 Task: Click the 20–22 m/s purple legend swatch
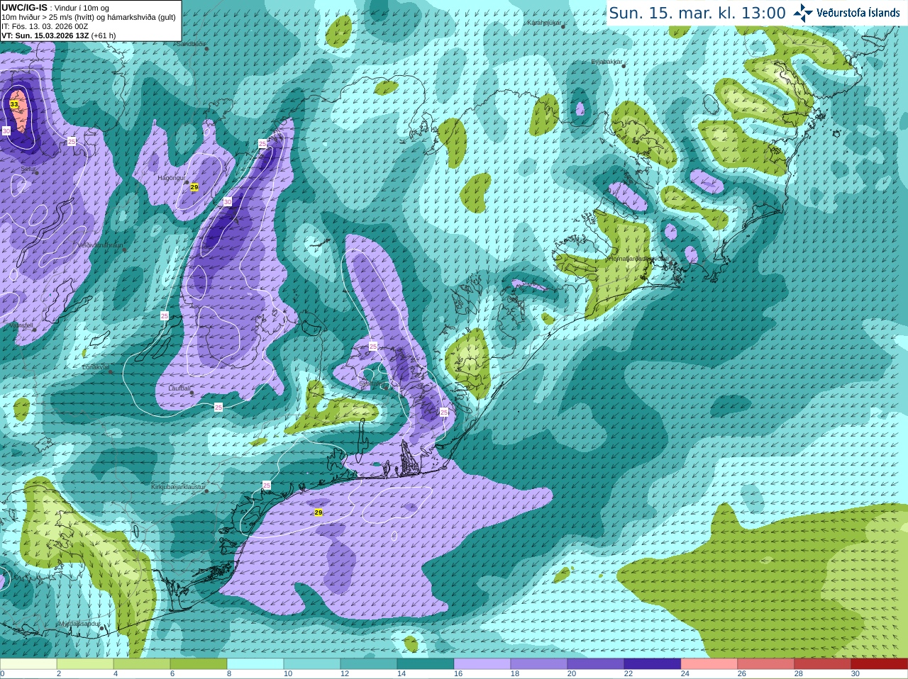click(x=596, y=664)
